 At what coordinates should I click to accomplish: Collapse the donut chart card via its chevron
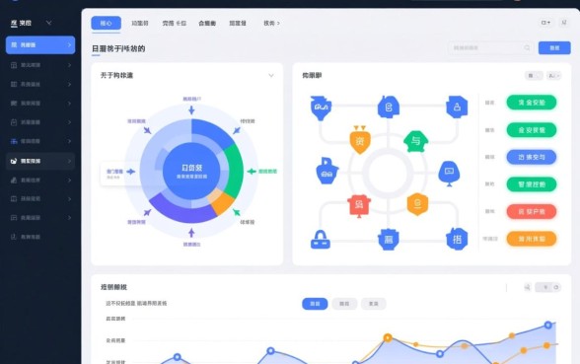click(271, 75)
